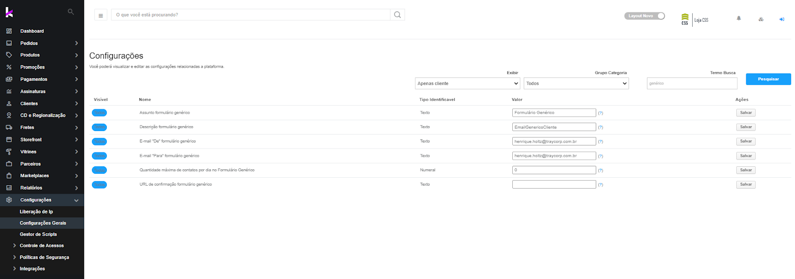Image resolution: width=795 pixels, height=279 pixels.
Task: Toggle visibility for Quantidade máxima de contatos
Action: tap(99, 170)
